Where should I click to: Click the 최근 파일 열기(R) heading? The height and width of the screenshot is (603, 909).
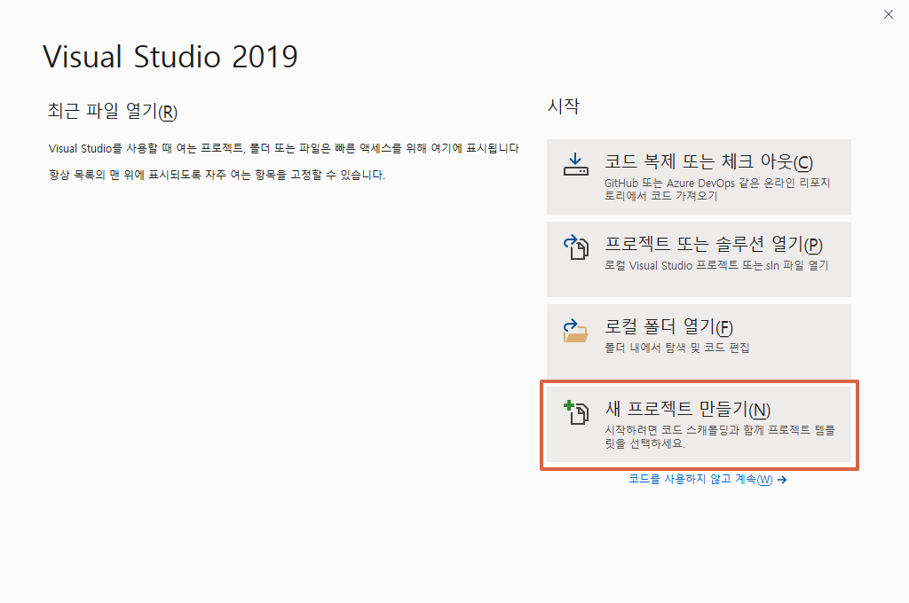coord(113,111)
